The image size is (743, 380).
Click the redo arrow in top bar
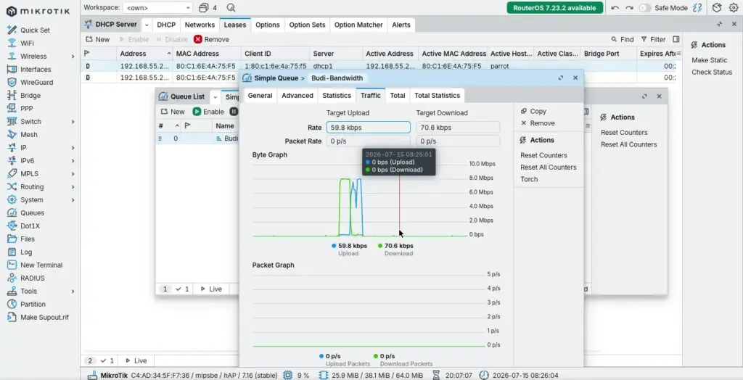coord(629,7)
